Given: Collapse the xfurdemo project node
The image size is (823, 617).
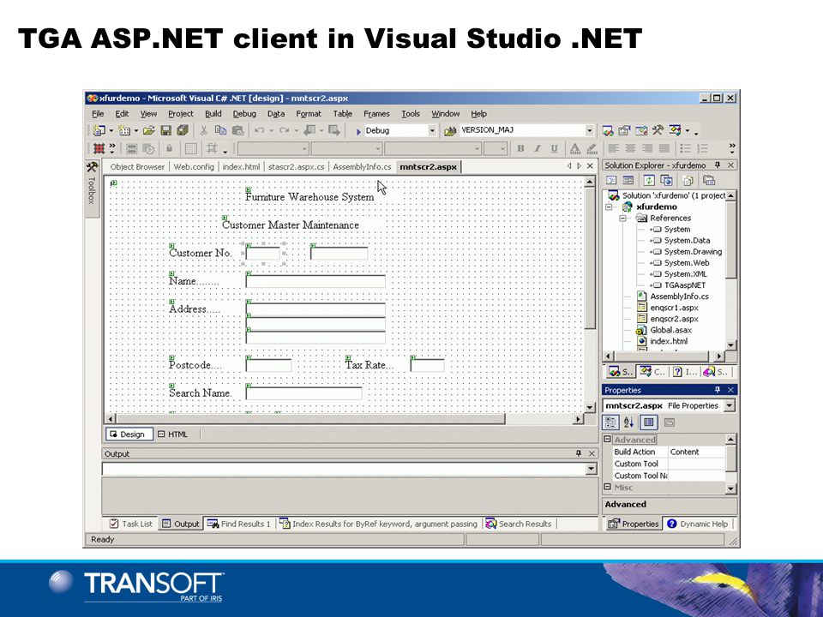Looking at the screenshot, I should click(609, 207).
